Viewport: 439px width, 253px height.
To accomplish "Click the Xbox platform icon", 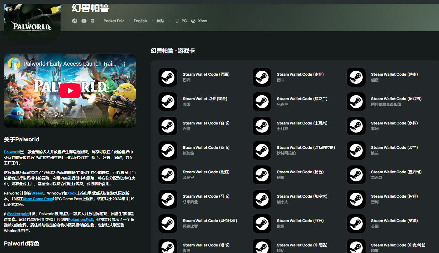I will tap(193, 21).
